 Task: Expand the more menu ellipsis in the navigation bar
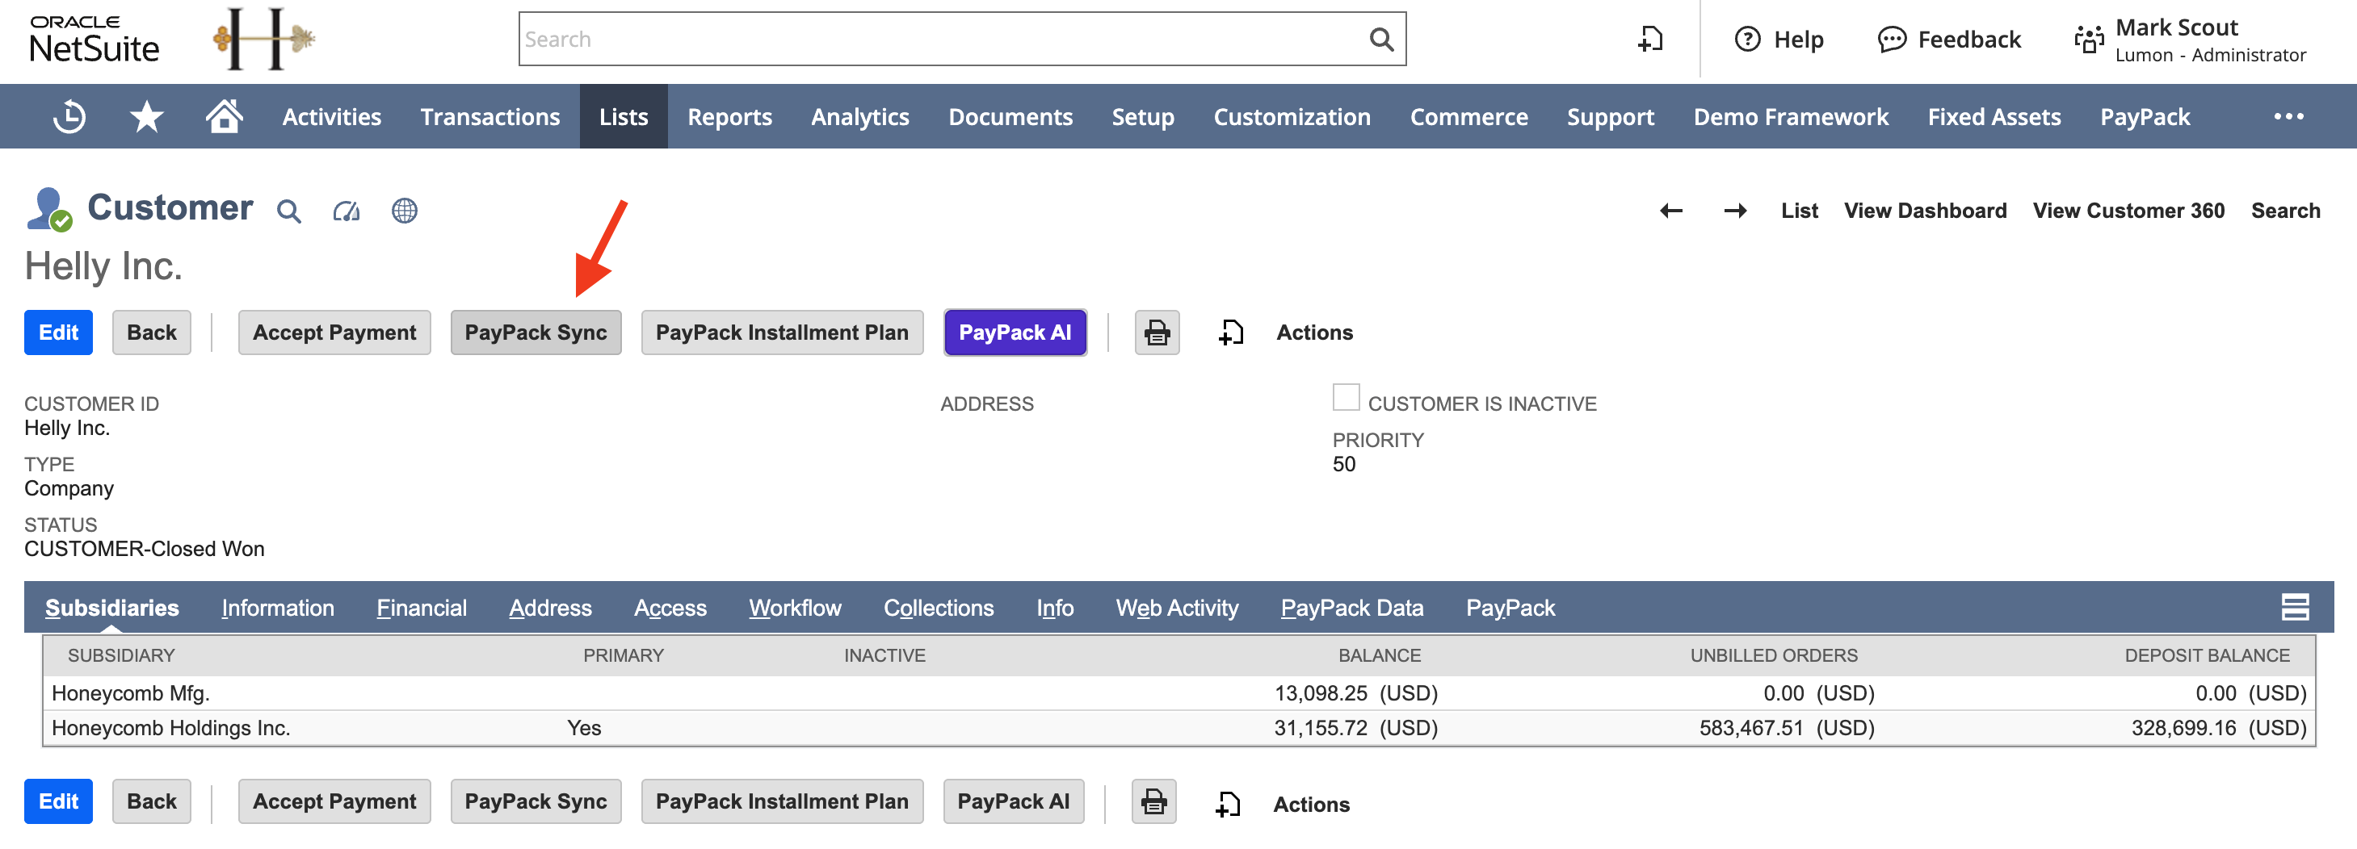[x=2288, y=117]
